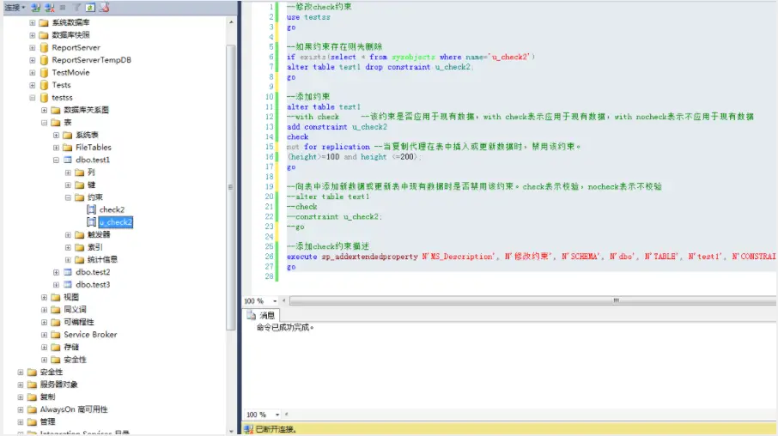
Task: Select the dbo.test3 table
Action: tap(93, 284)
